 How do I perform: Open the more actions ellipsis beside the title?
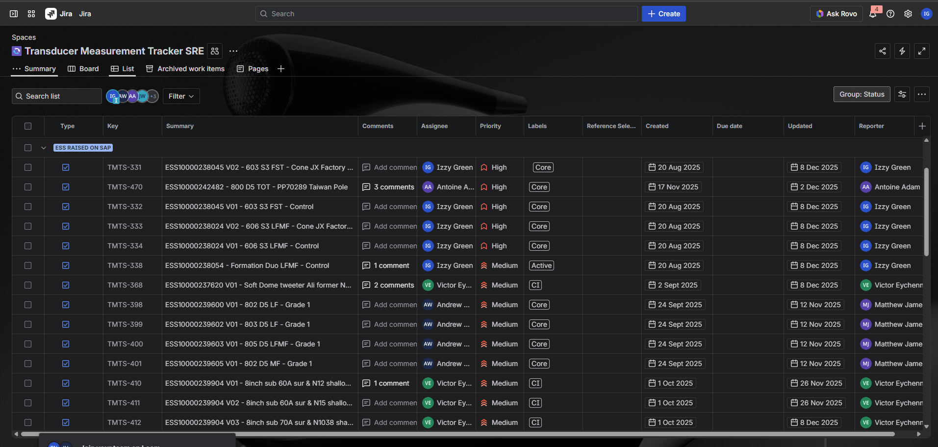point(233,51)
